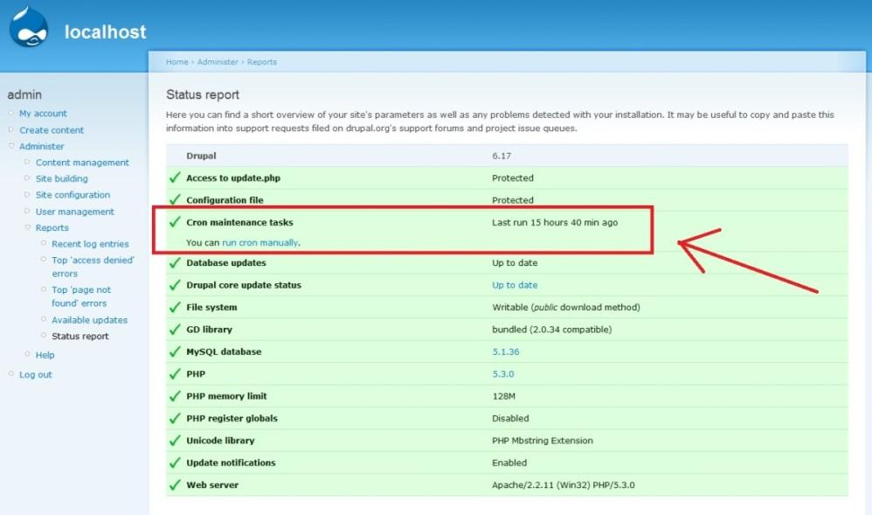Click the Database updates check icon
872x515 pixels.
coord(175,262)
